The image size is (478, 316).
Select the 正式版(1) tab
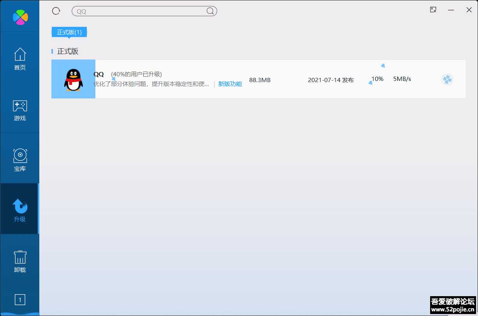[x=69, y=32]
